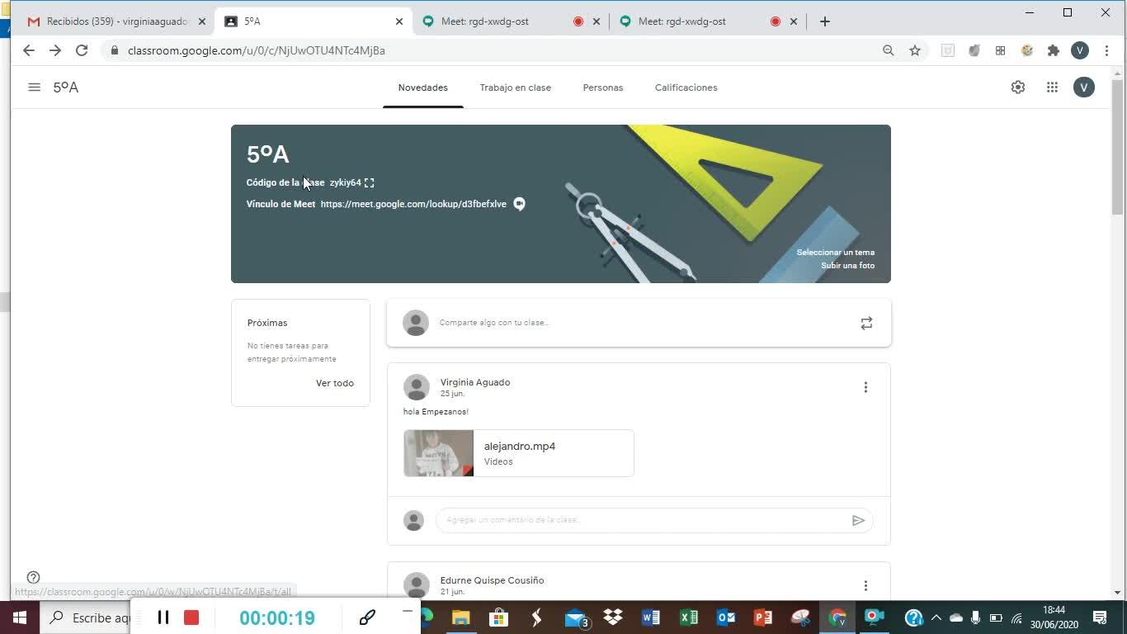Open options menu for Virginia Aguado's post
This screenshot has width=1127, height=634.
pos(865,387)
